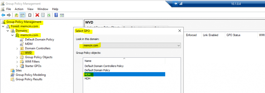Go back with the blue arrow
Screen dimensions: 265x93
coord(3,15)
